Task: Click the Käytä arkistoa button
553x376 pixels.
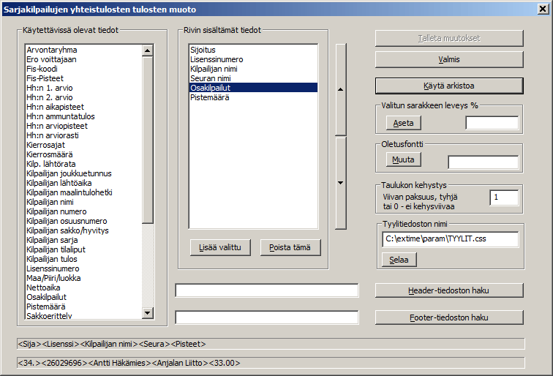Action: (449, 86)
